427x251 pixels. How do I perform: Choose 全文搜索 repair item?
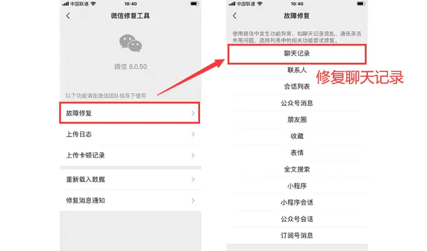point(297,169)
